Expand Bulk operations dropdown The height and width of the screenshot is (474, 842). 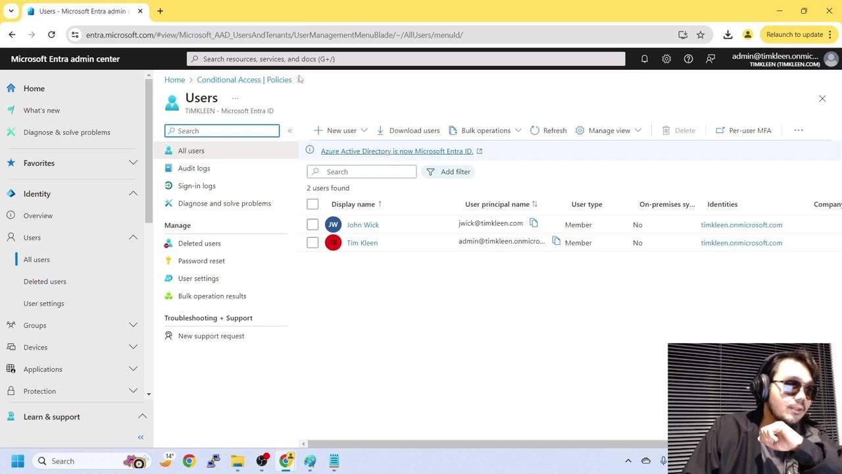click(x=518, y=130)
